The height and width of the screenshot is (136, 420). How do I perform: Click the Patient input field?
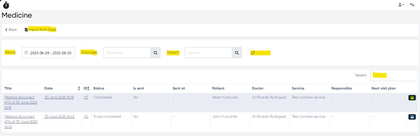tap(208, 53)
